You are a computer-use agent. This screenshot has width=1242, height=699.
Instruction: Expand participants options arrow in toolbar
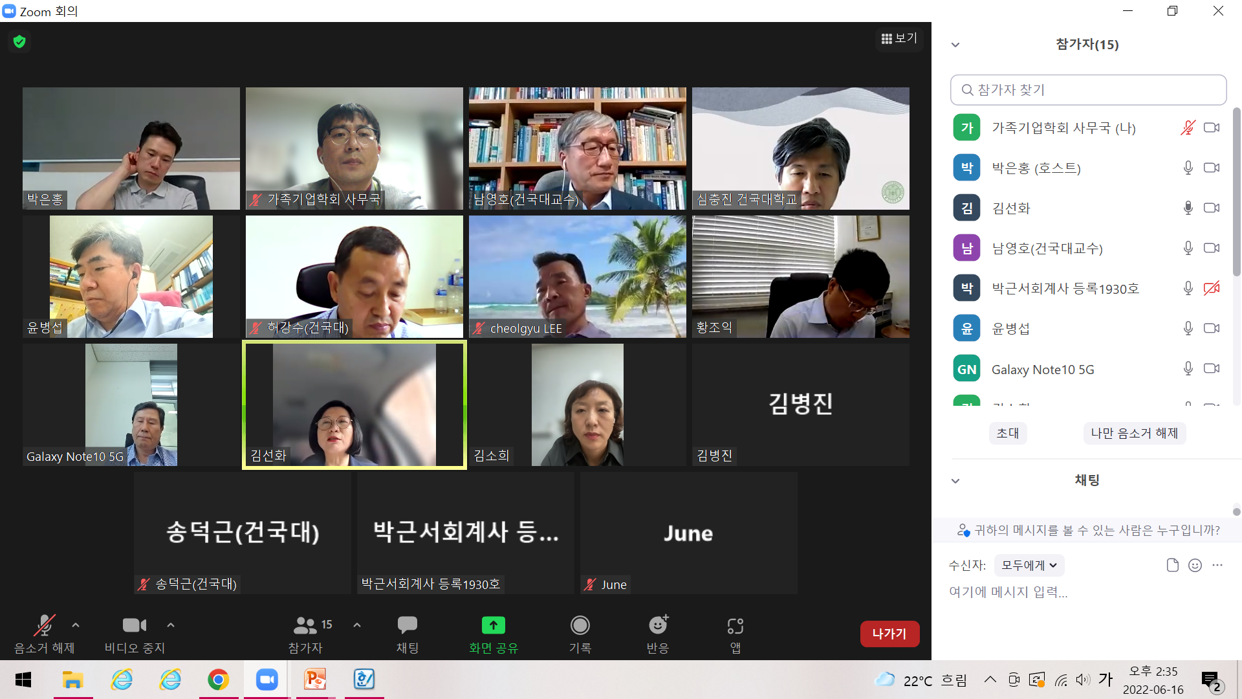[x=357, y=625]
